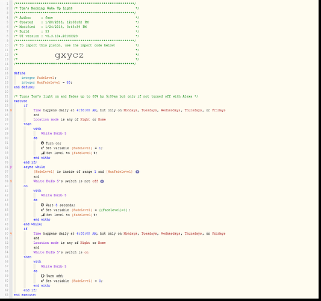
Task: Click the 6:00:00 AM time value
Action: 87,234
